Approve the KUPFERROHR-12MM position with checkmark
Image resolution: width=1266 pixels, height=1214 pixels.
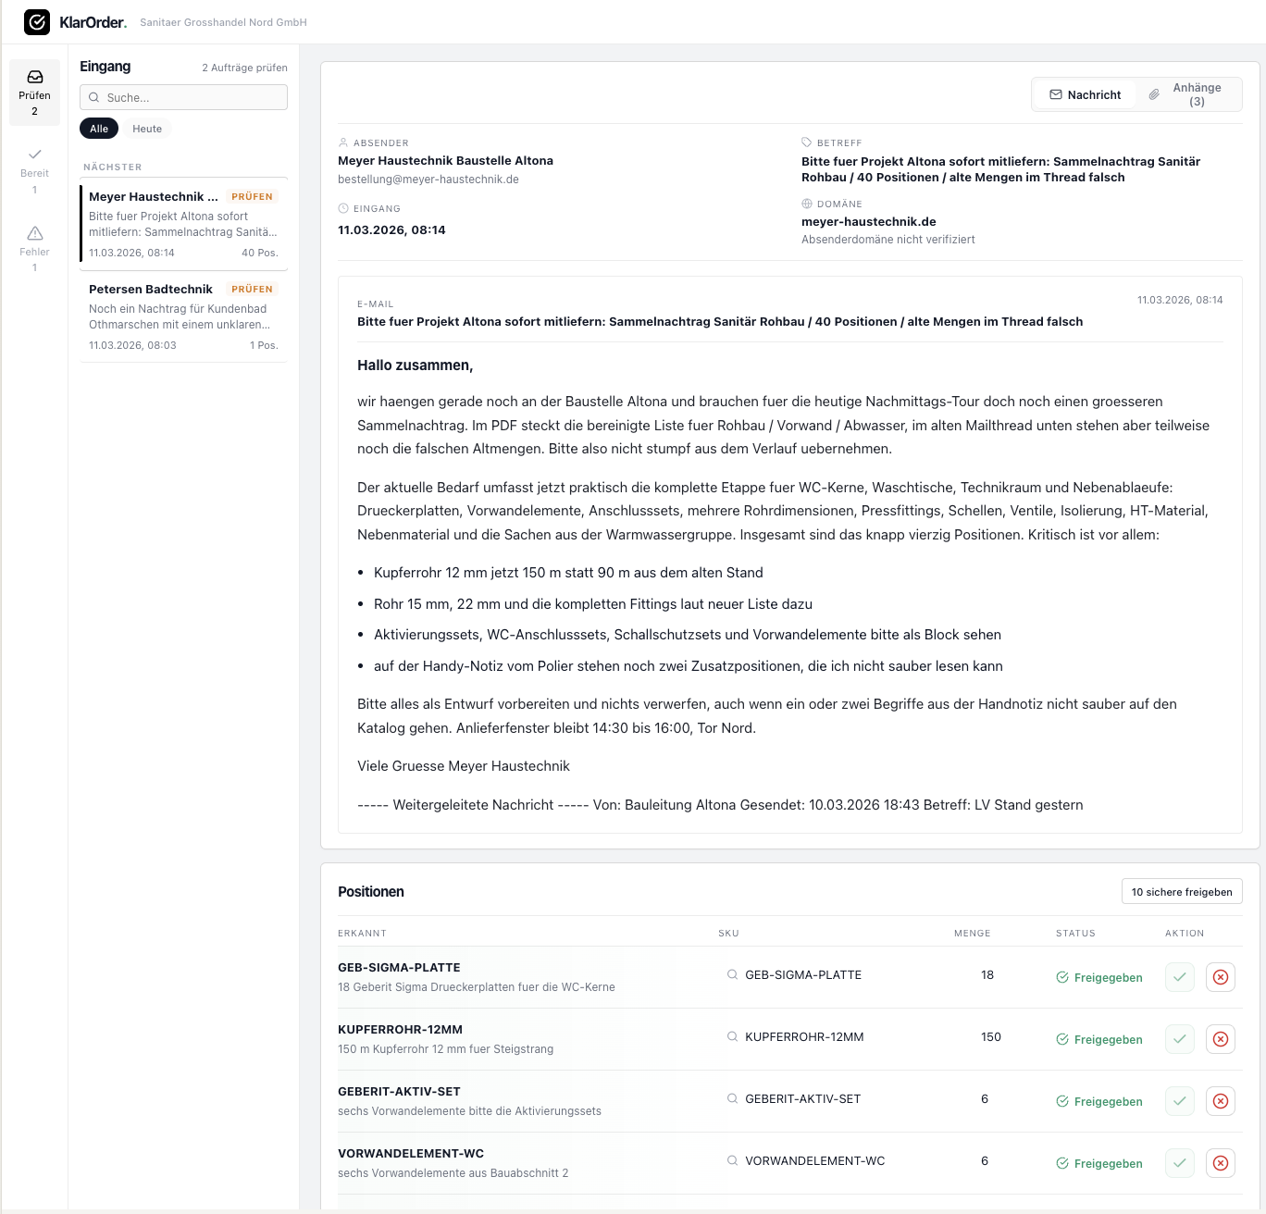(x=1180, y=1039)
